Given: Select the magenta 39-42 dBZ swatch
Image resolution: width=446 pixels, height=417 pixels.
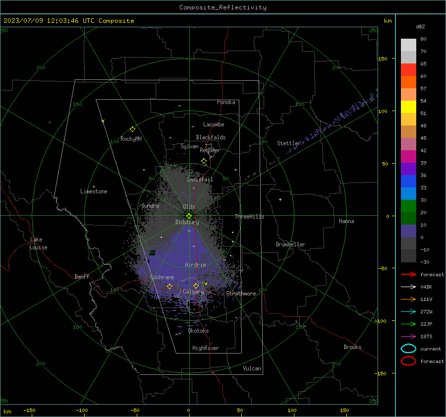Looking at the screenshot, I should tap(408, 156).
